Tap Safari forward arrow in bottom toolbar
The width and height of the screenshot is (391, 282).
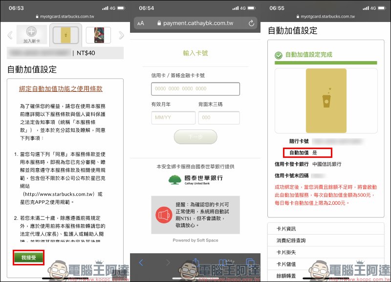click(168, 262)
